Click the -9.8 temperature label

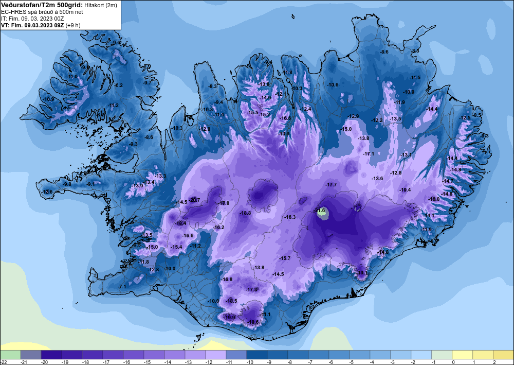click(x=67, y=184)
